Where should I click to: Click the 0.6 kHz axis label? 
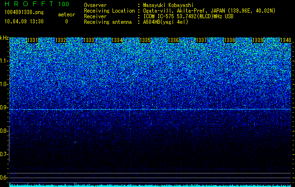(3, 178)
